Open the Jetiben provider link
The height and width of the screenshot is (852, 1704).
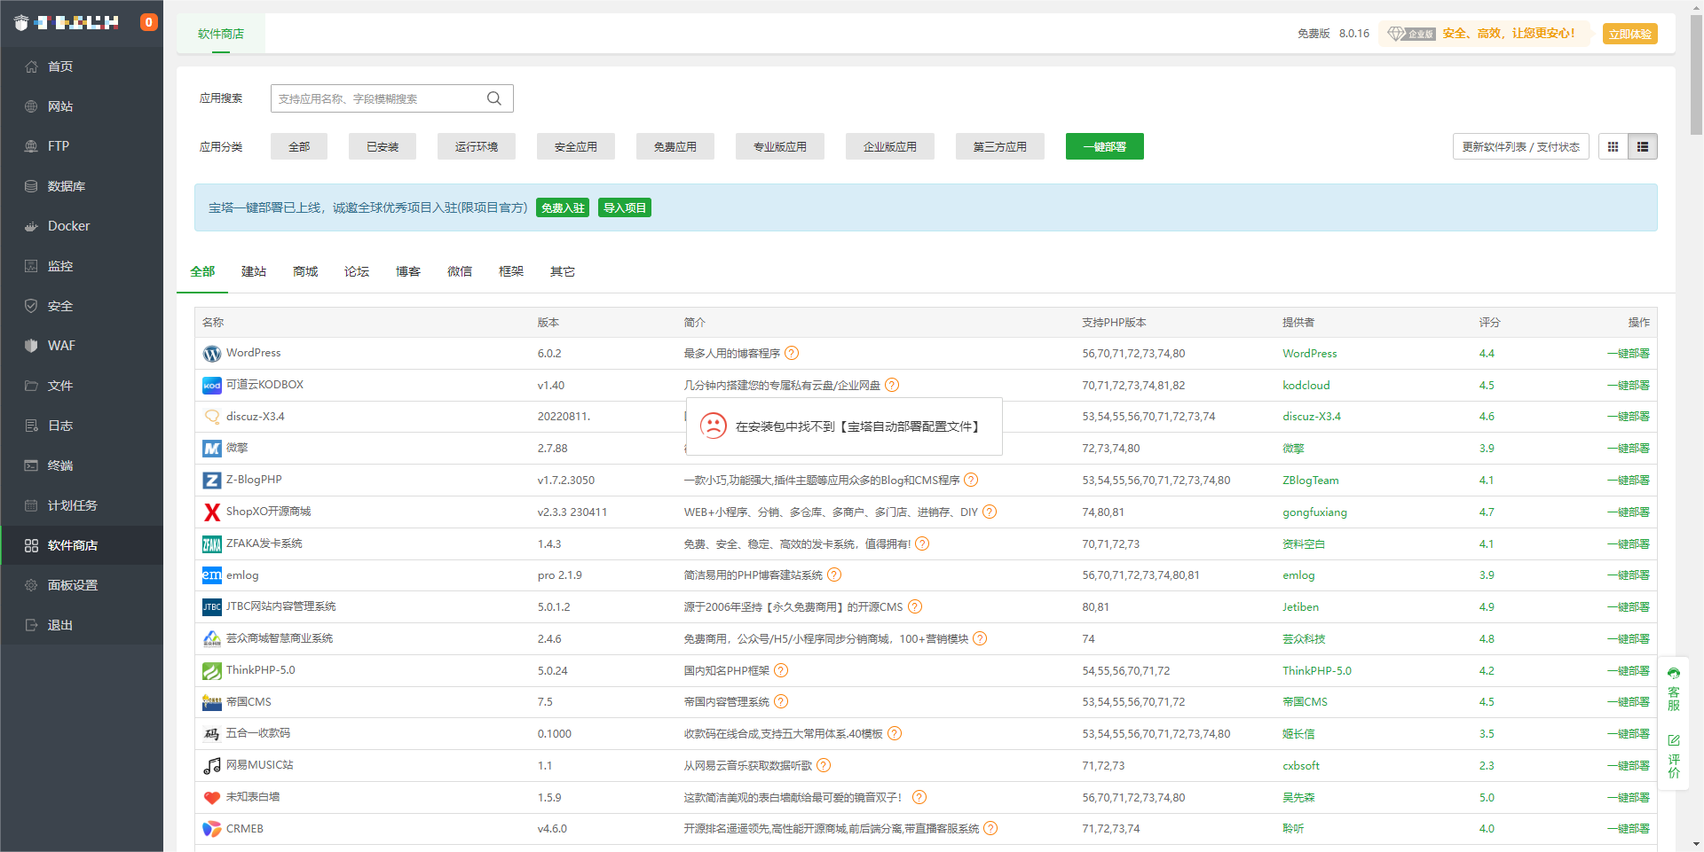click(x=1300, y=606)
